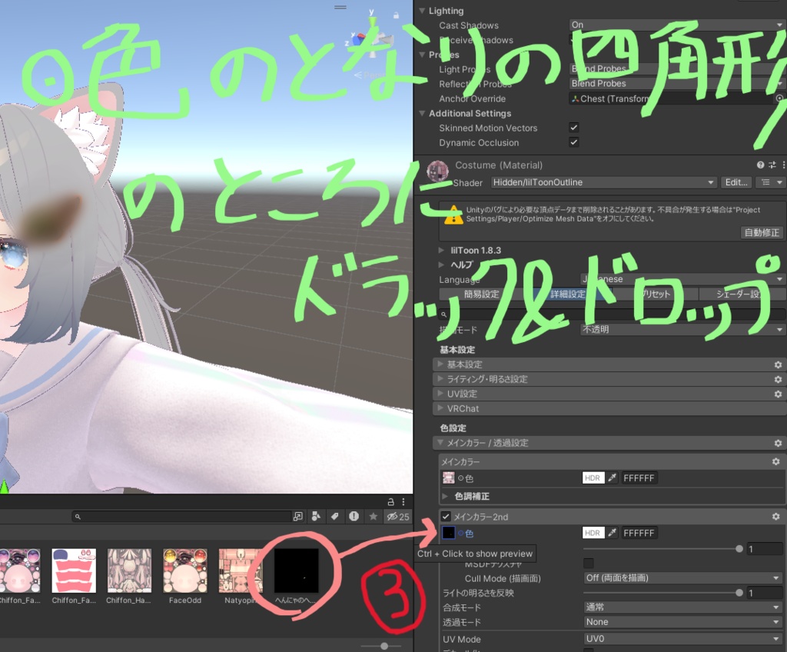
Task: Collapse the メインカラー / 透過設定 foldout
Action: click(x=440, y=443)
